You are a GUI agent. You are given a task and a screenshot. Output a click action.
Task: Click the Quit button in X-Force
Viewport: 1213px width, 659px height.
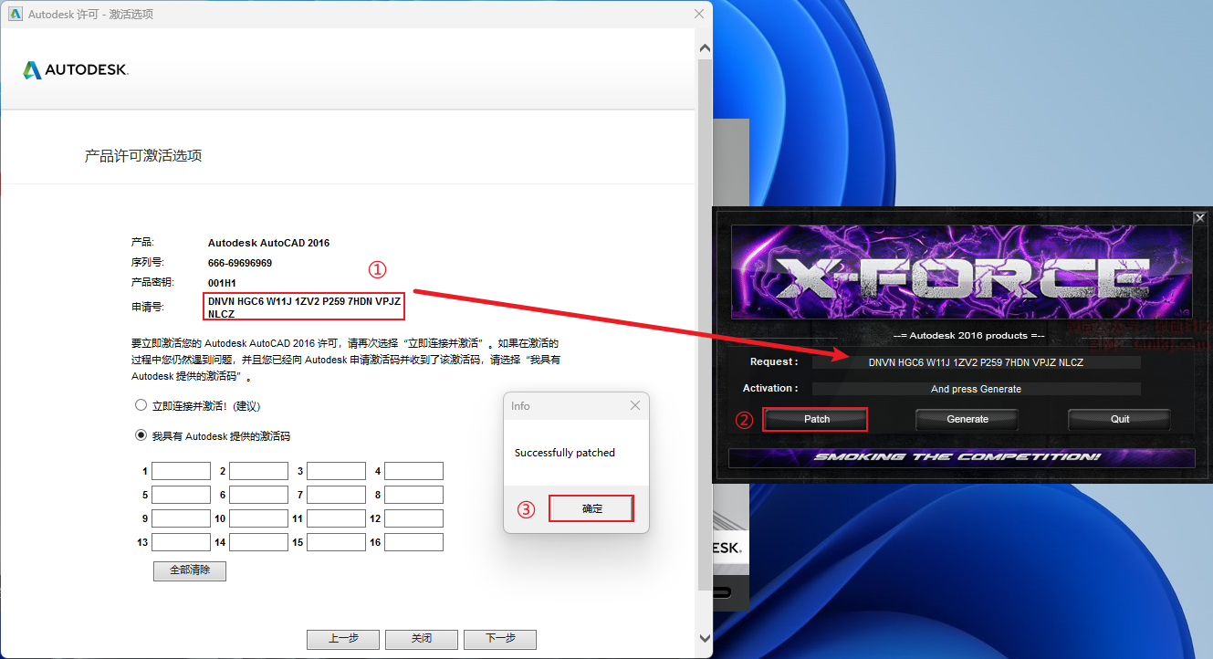coord(1119,419)
